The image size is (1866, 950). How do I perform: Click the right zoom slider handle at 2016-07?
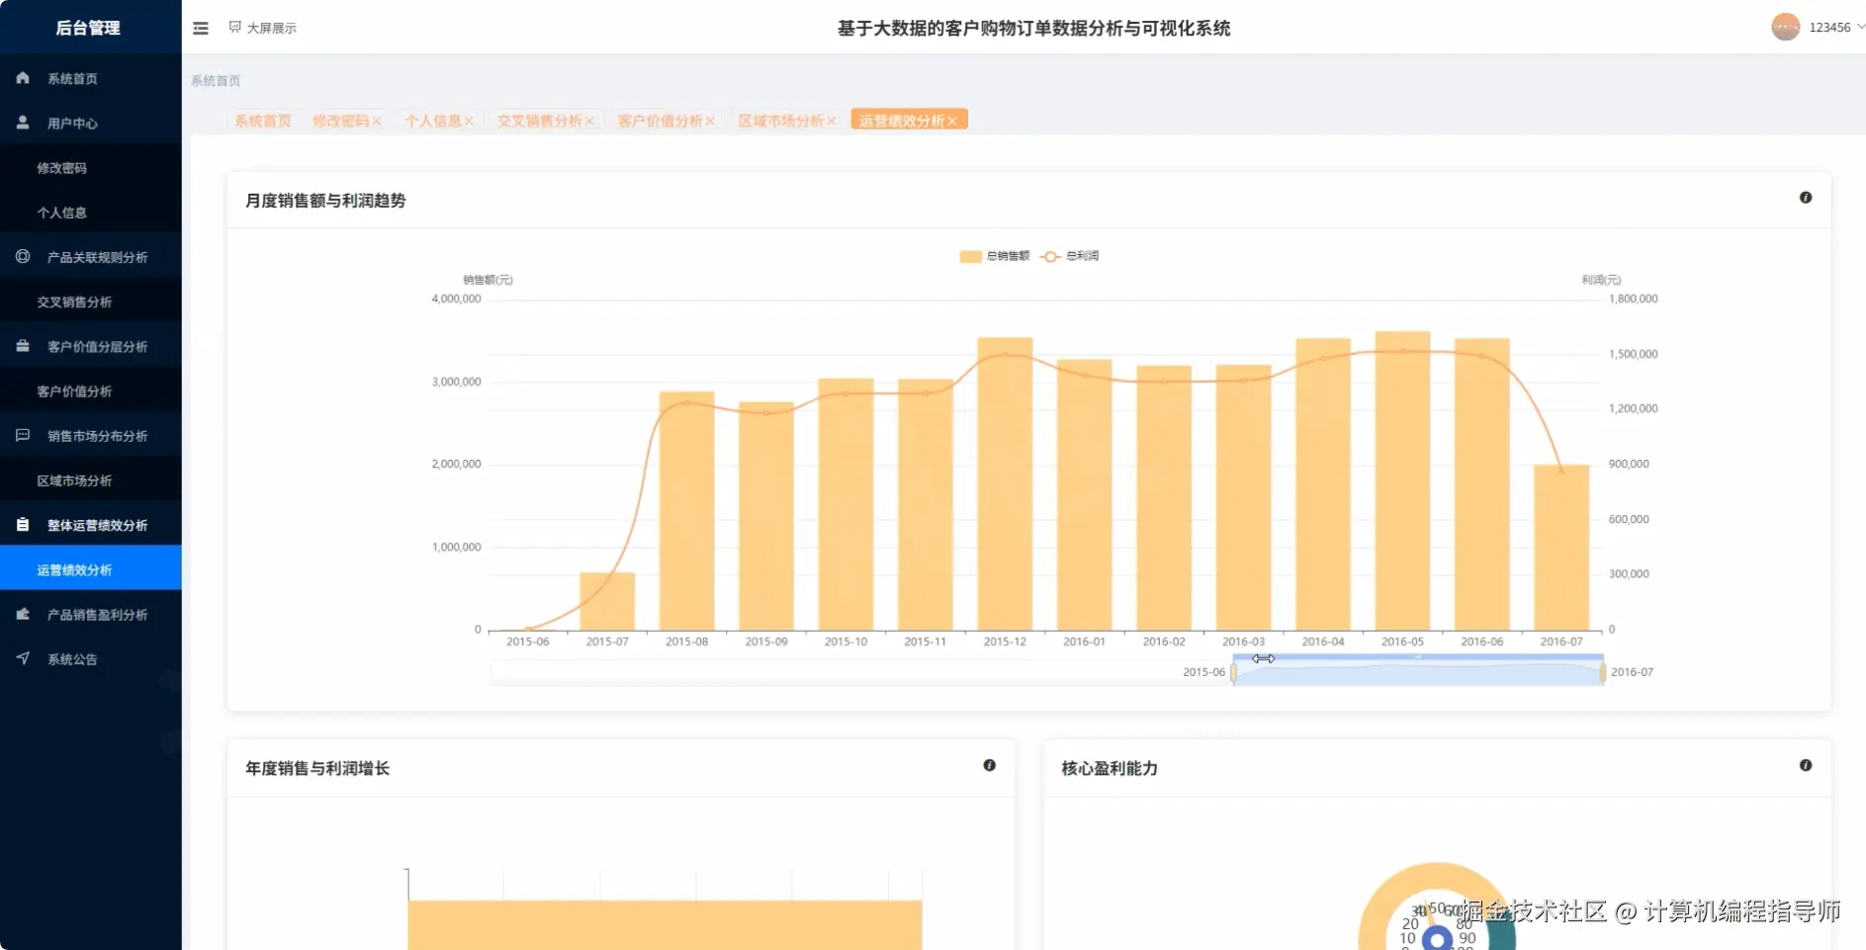coord(1603,673)
